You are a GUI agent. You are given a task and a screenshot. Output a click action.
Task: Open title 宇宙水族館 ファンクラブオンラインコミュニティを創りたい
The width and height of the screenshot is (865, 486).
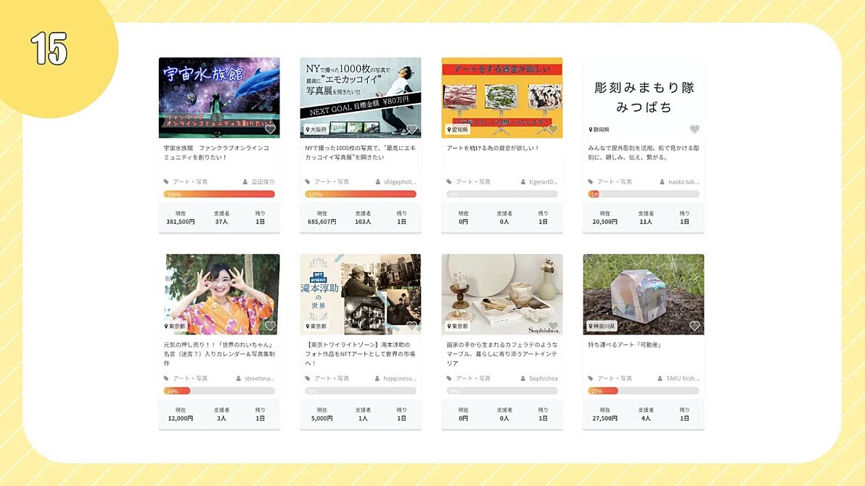217,153
